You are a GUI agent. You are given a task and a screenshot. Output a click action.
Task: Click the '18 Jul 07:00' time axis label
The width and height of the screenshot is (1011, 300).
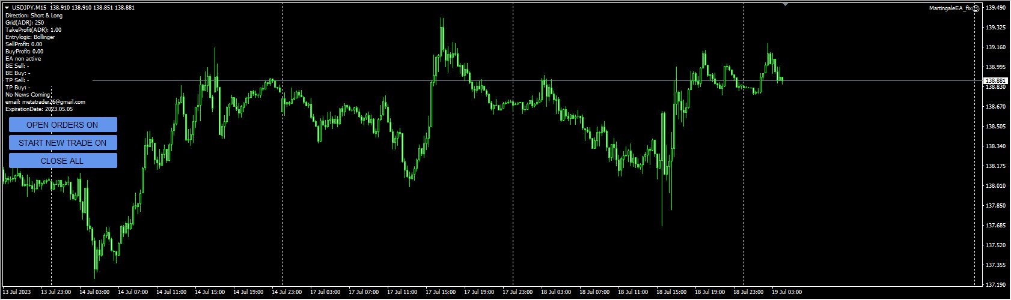click(594, 292)
